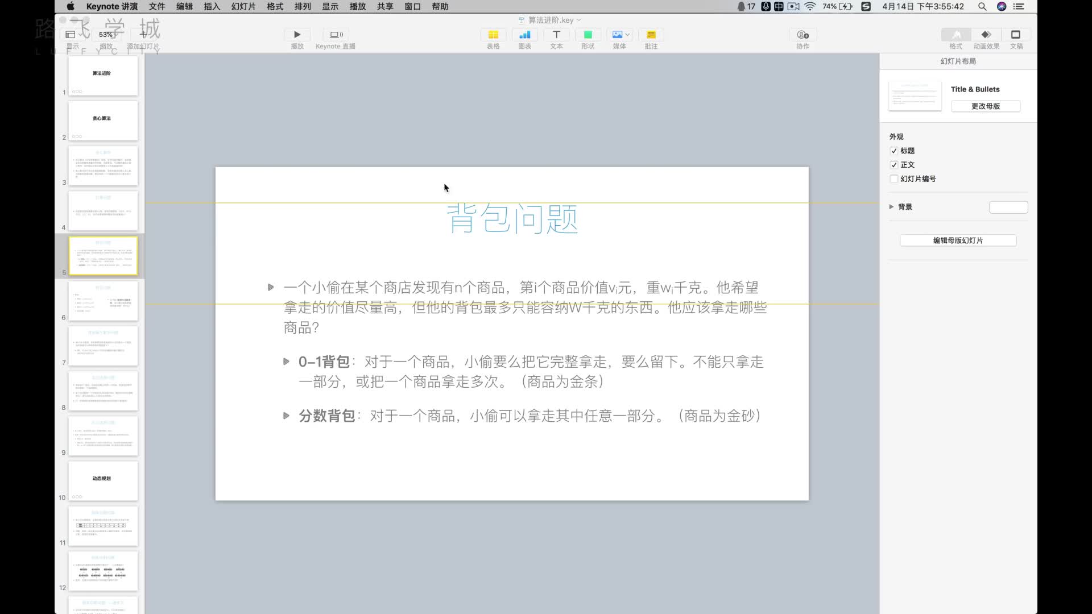Click the Play slideshow toolbar button

click(x=297, y=35)
